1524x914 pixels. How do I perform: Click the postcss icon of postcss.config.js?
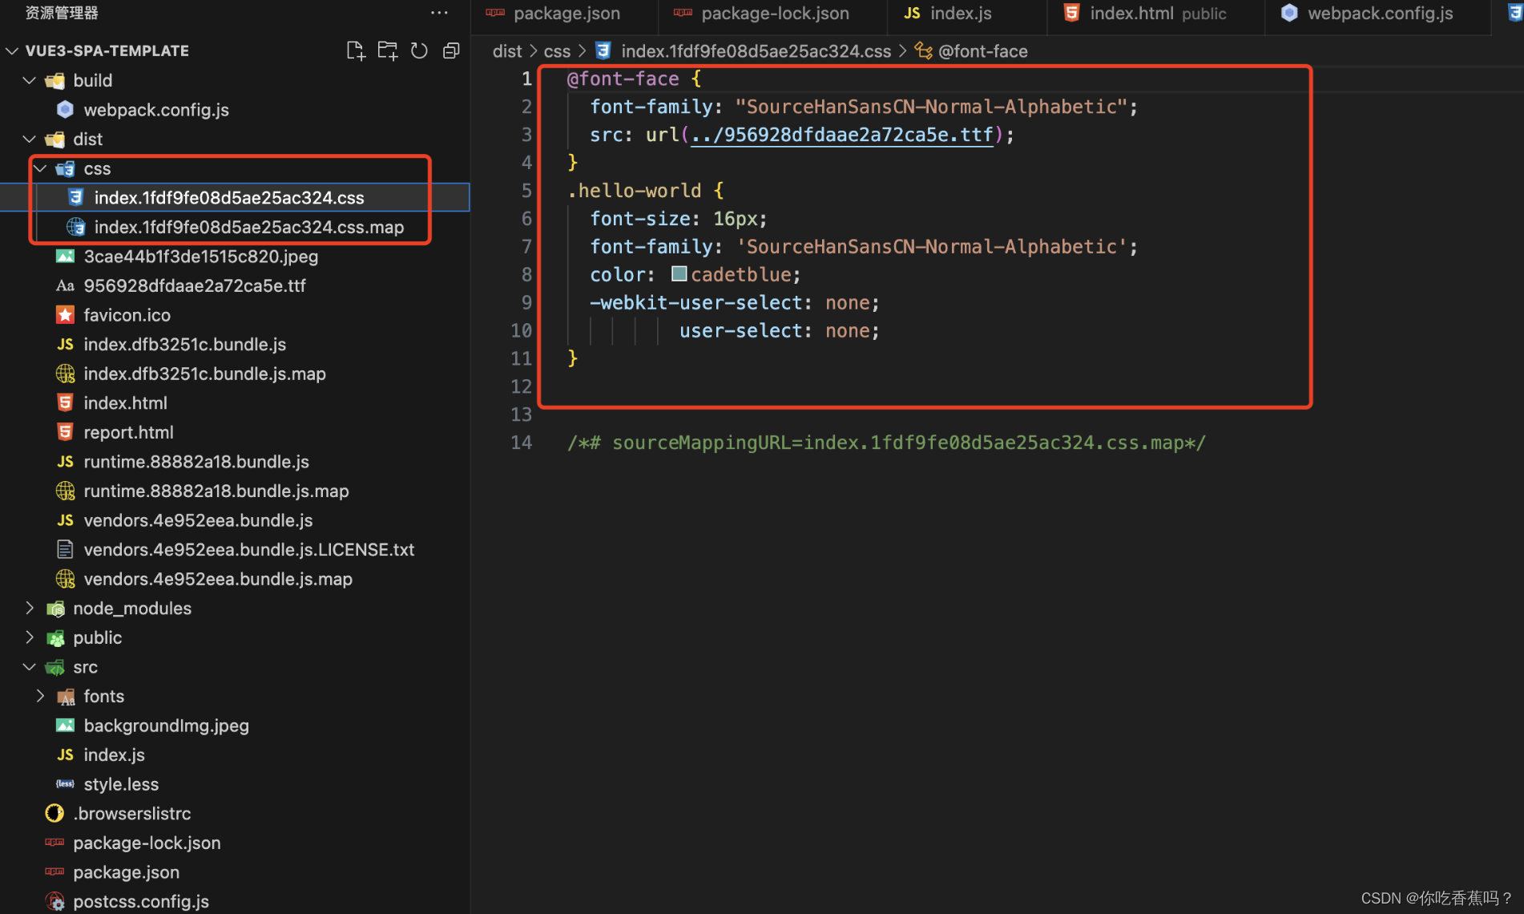pos(54,901)
